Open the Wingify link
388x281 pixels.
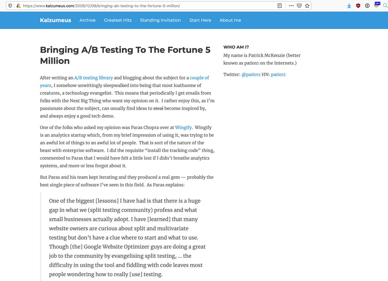pyautogui.click(x=184, y=128)
